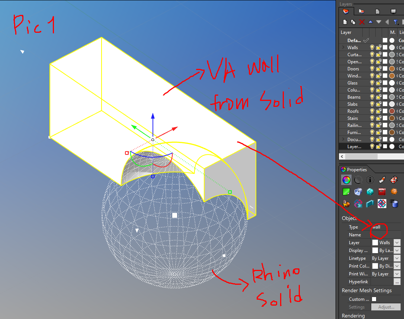Open the VisualARQ tag icon in Properties
Viewport: 404px width, 319px height.
358,204
